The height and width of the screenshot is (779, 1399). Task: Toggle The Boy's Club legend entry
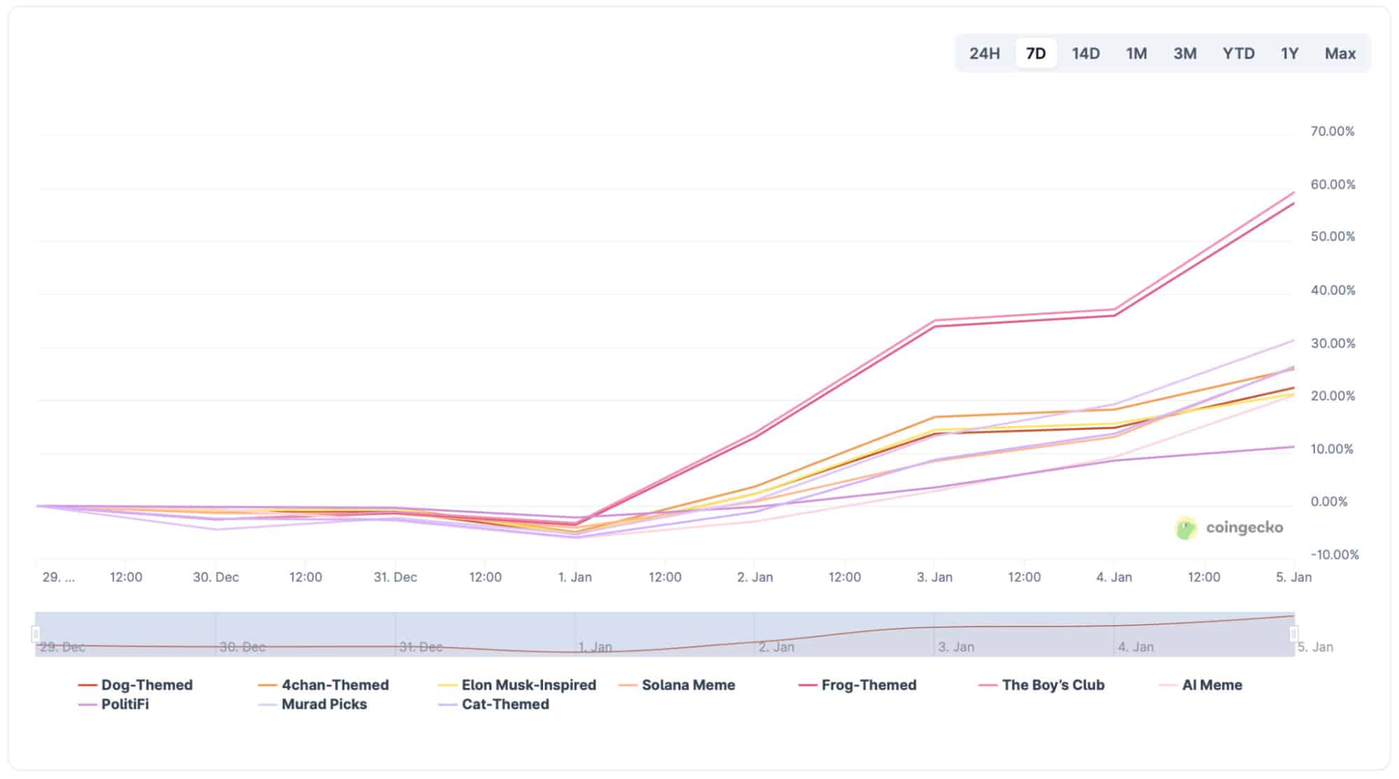click(x=1053, y=685)
